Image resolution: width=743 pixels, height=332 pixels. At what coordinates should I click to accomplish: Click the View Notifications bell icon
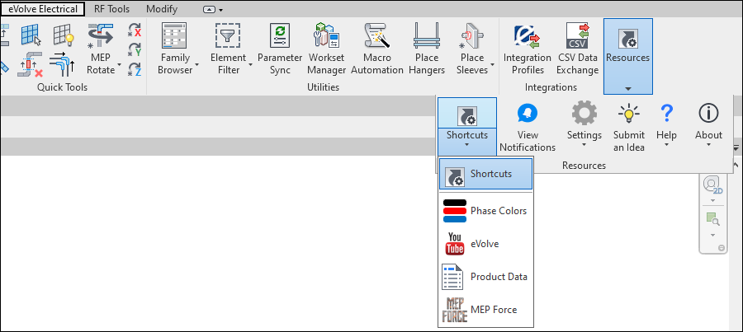coord(528,114)
